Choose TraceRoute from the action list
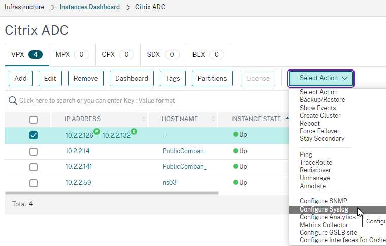 [x=316, y=162]
